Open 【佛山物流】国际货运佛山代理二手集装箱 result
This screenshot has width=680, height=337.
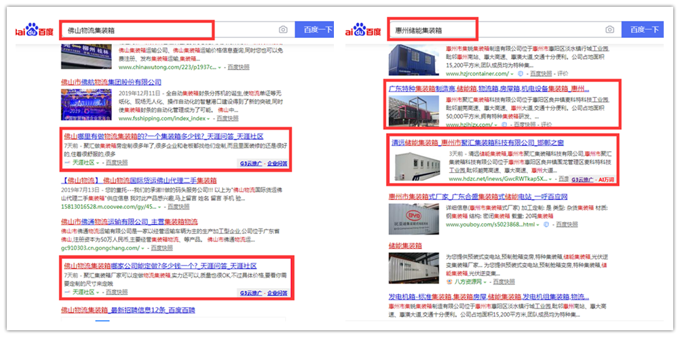pyautogui.click(x=138, y=180)
